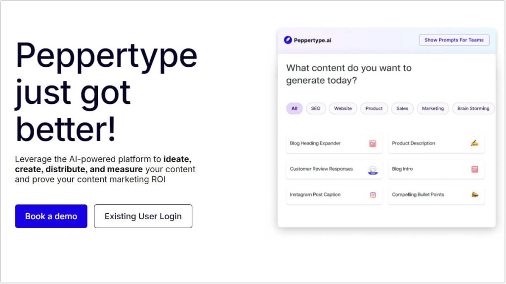
Task: Click the red icon beside Blog Intro
Action: click(x=474, y=169)
